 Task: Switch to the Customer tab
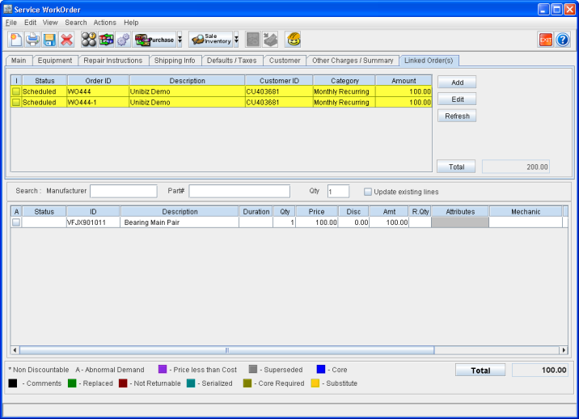(285, 61)
